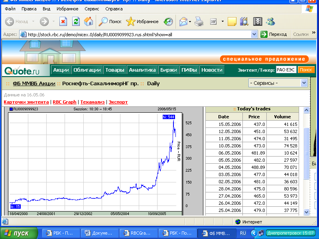
Task: Click the price cell 488.89
Action: pyautogui.click(x=254, y=167)
